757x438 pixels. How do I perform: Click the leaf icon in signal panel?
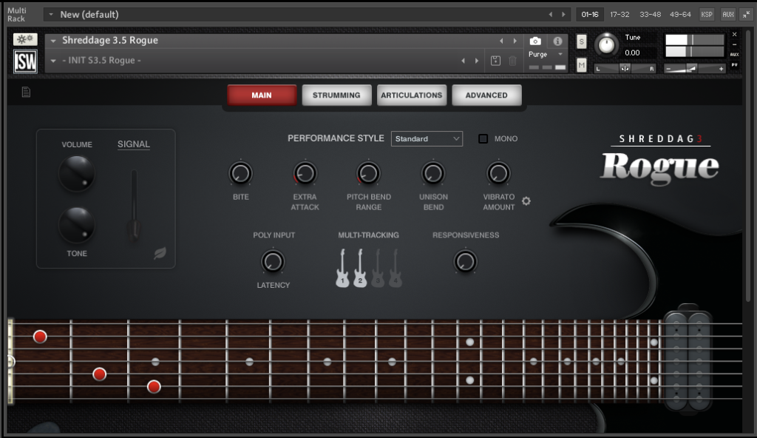(x=160, y=253)
